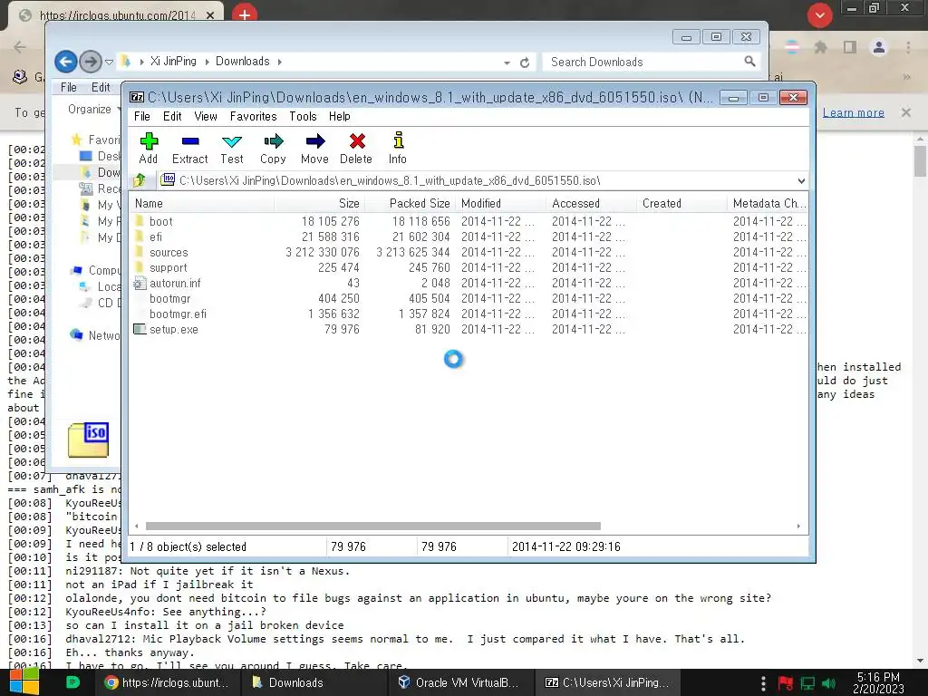The height and width of the screenshot is (696, 928).
Task: Click the Learn more link in browser
Action: 854,112
